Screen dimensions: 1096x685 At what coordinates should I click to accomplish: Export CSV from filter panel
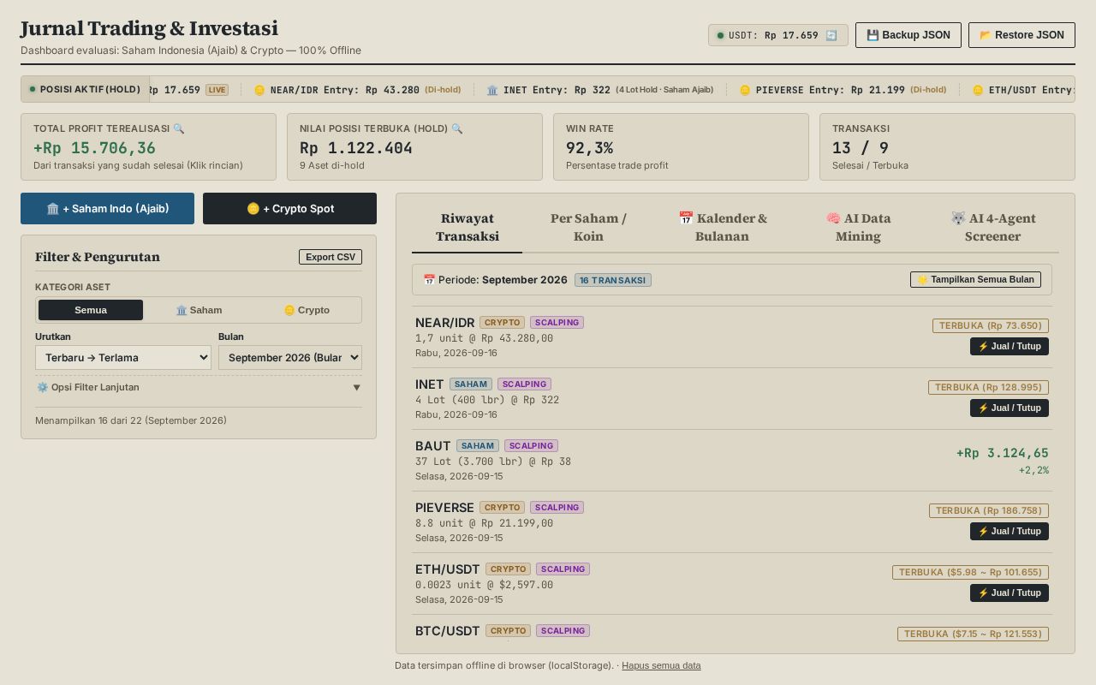(x=331, y=257)
